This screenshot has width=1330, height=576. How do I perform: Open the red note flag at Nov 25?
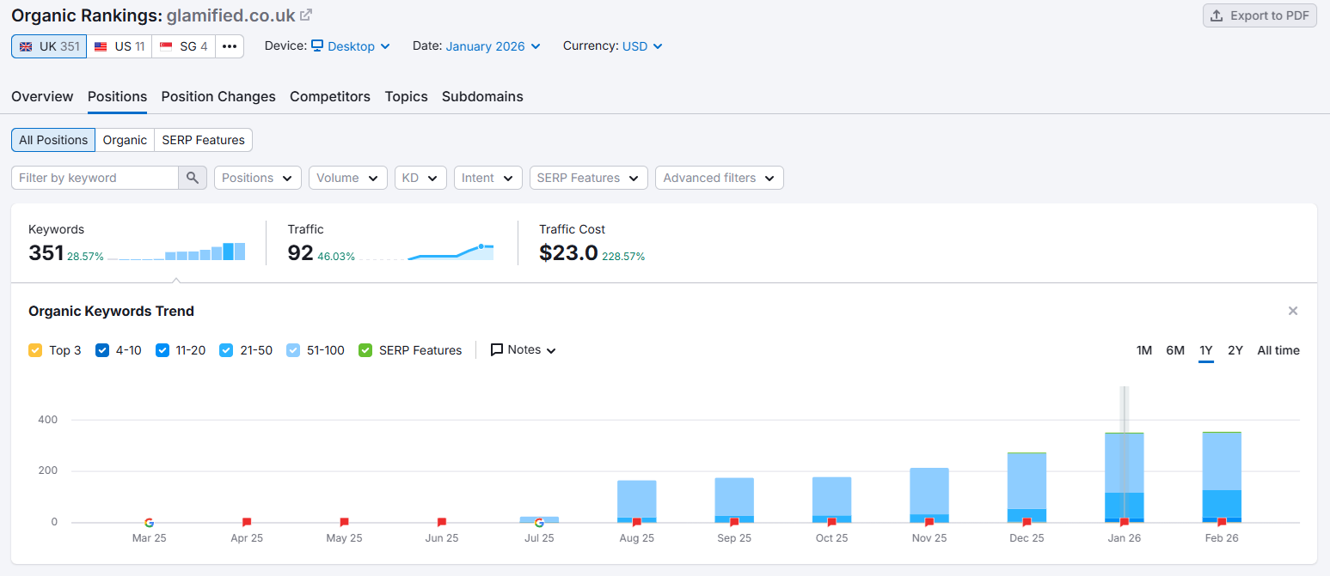point(929,522)
